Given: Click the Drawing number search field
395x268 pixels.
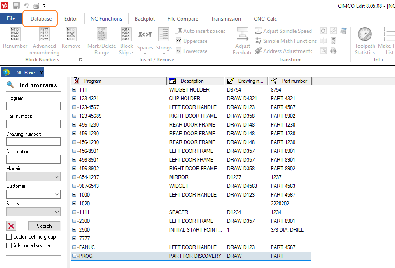Looking at the screenshot, I should (x=33, y=141).
